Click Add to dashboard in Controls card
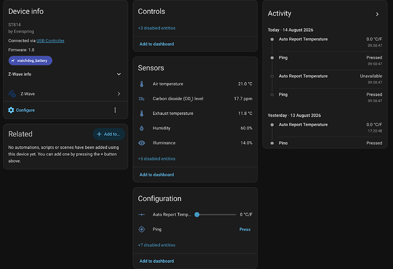This screenshot has height=269, width=393. coord(157,44)
